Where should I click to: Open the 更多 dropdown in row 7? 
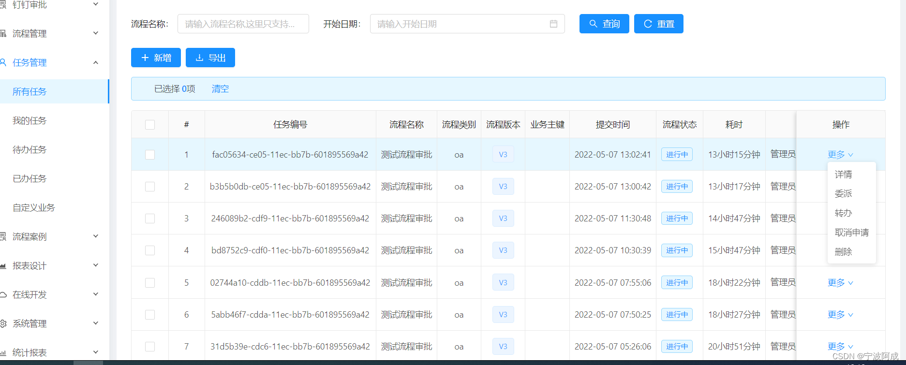[840, 346]
